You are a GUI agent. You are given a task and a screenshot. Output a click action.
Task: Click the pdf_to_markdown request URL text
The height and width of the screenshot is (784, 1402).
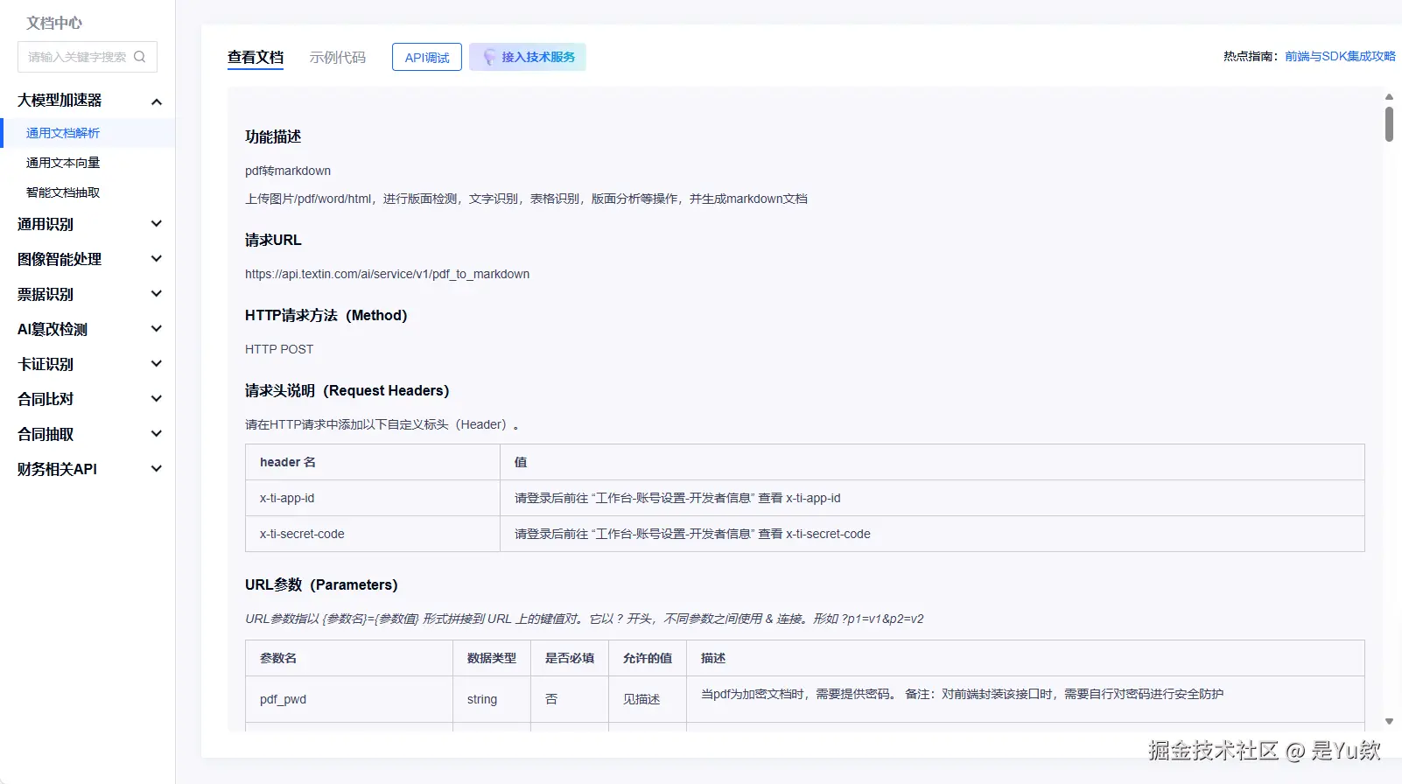click(387, 274)
